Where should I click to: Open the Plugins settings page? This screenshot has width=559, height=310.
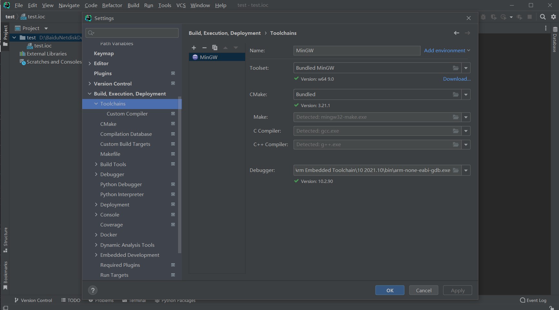103,74
